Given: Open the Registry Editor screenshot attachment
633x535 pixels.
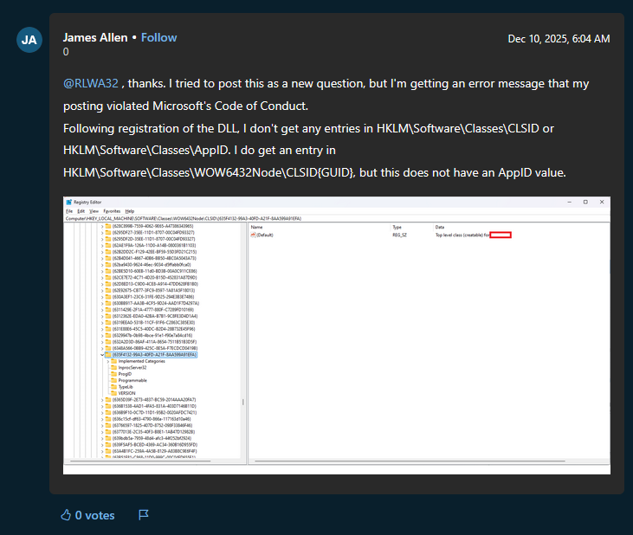Looking at the screenshot, I should click(337, 335).
